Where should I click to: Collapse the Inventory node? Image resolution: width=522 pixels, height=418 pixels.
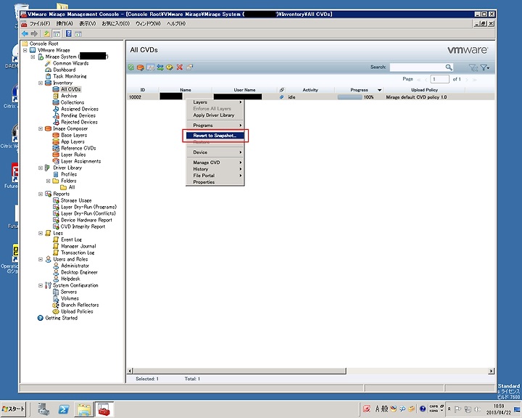41,83
